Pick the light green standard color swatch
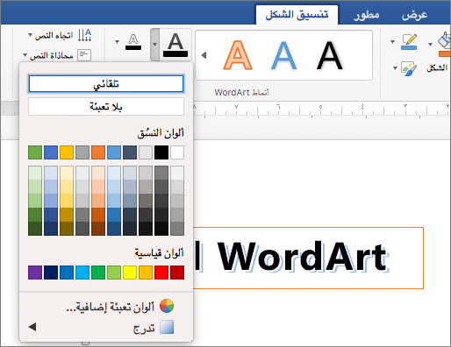This screenshot has width=451, height=347. click(114, 273)
